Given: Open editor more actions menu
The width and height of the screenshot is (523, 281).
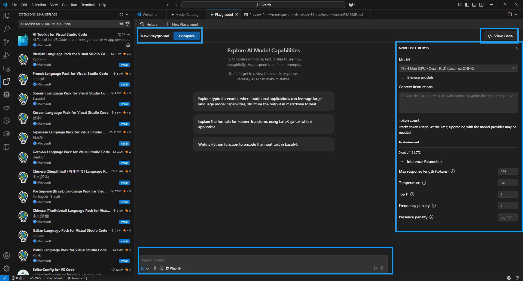Looking at the screenshot, I should (x=517, y=14).
